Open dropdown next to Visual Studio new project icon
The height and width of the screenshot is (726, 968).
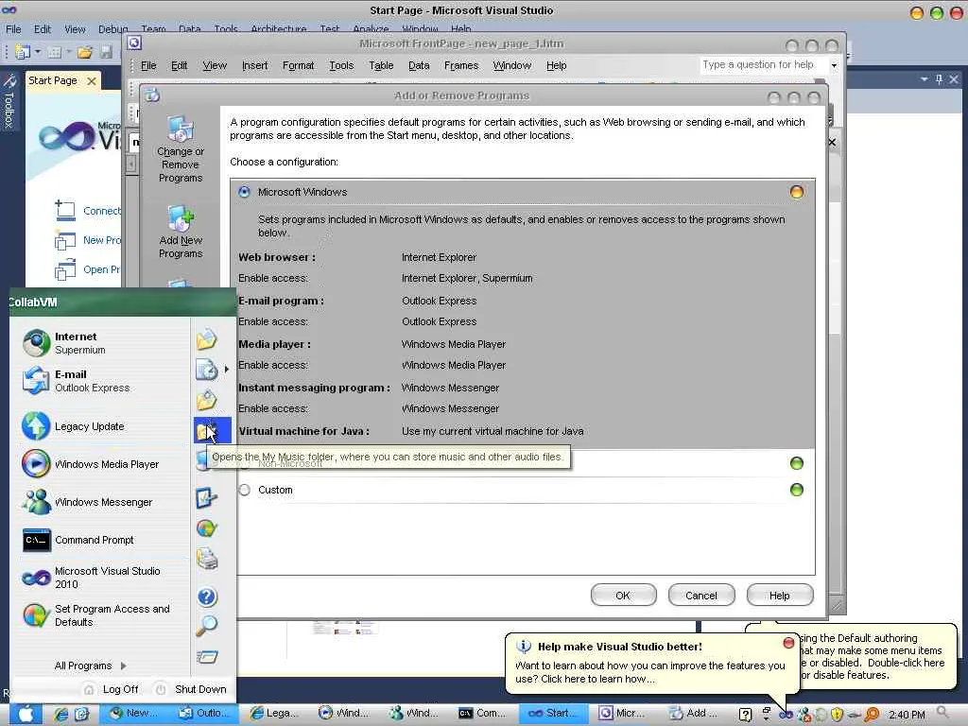(x=38, y=52)
